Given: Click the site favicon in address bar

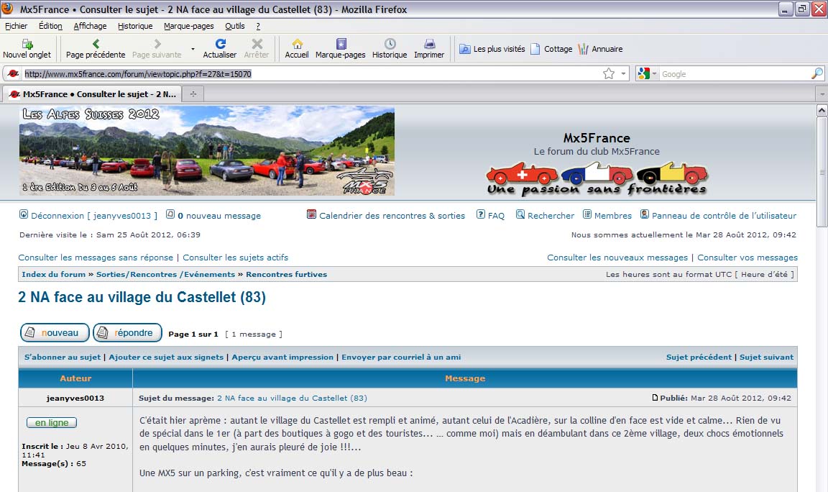Looking at the screenshot, I should coord(13,74).
